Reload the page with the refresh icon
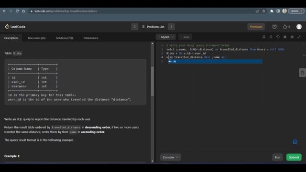Viewport: 306px width, 172px height. tap(17, 11)
